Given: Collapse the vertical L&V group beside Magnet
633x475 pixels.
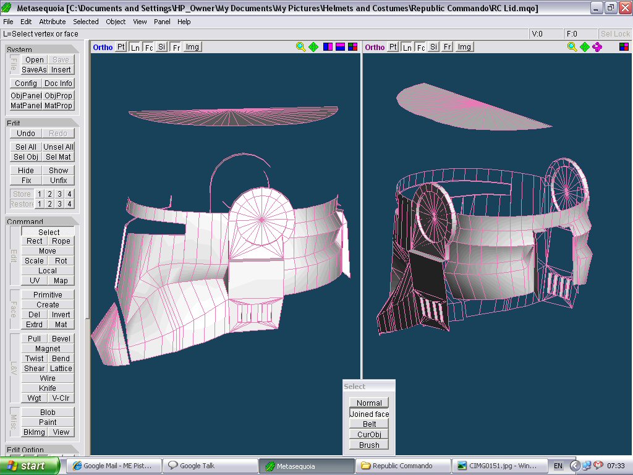Looking at the screenshot, I should pos(14,368).
